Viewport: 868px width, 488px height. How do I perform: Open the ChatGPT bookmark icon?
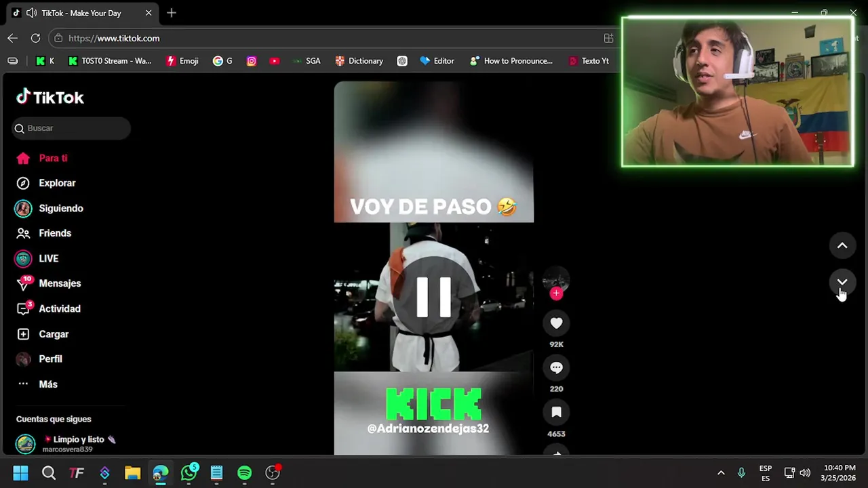(402, 61)
